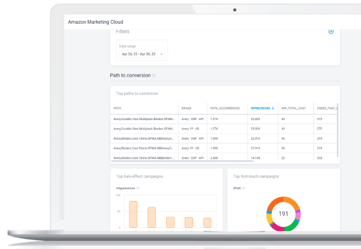Image resolution: width=361 pixels, height=249 pixels.
Task: Click the IMPRESSIONS column header
Action: 261,108
